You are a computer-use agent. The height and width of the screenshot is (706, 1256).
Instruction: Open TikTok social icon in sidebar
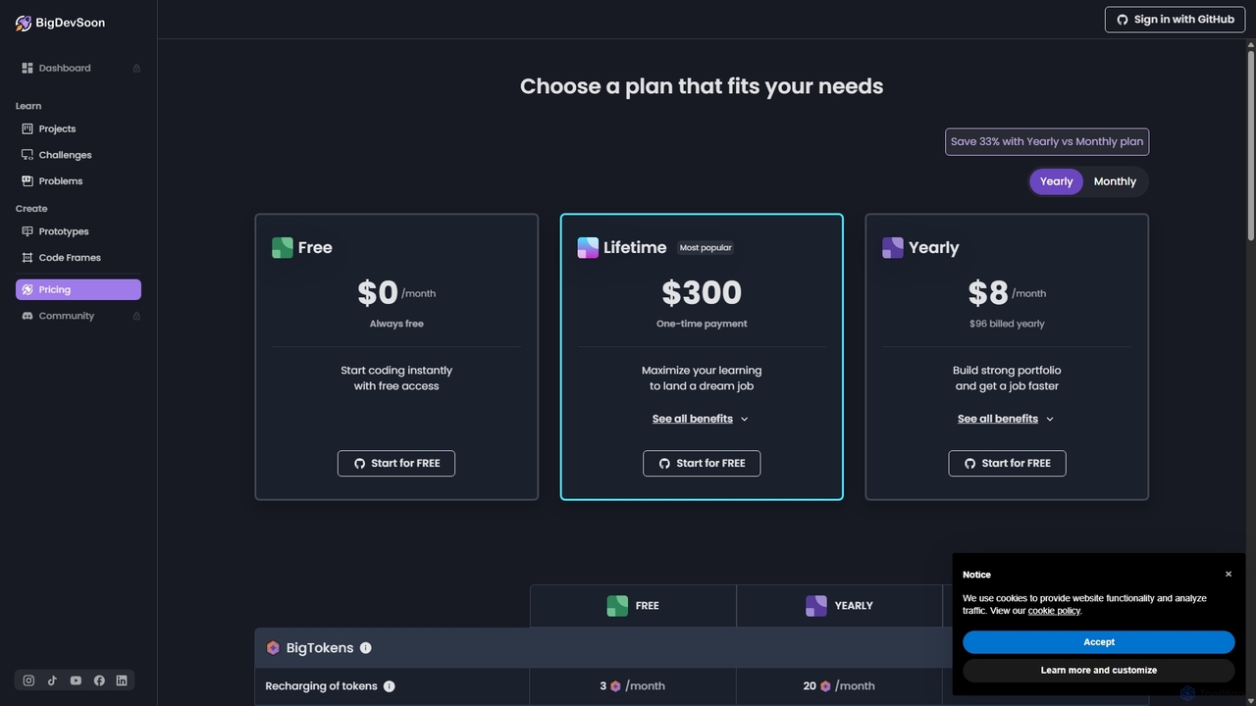(52, 681)
